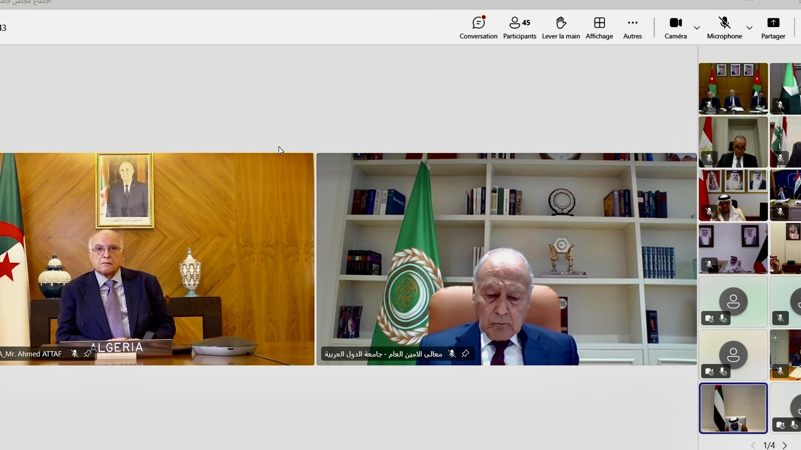Click pin icon on Arab League Secretary video

pos(466,354)
